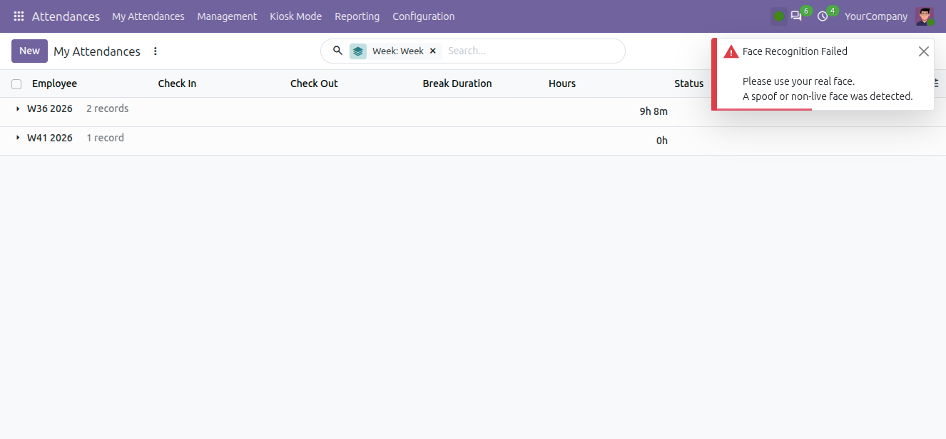Toggle the select-all checkbox beside Employee

[16, 84]
